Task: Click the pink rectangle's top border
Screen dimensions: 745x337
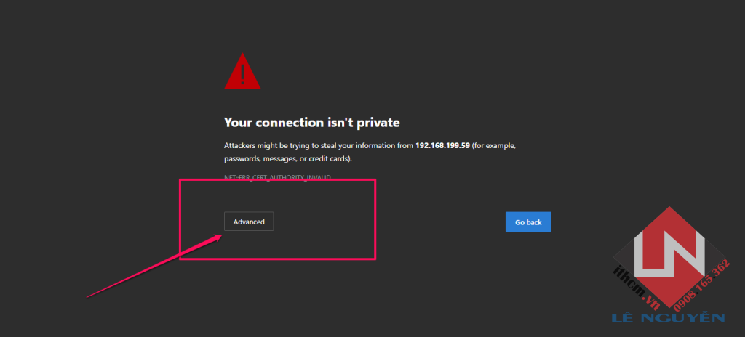Action: coord(276,180)
